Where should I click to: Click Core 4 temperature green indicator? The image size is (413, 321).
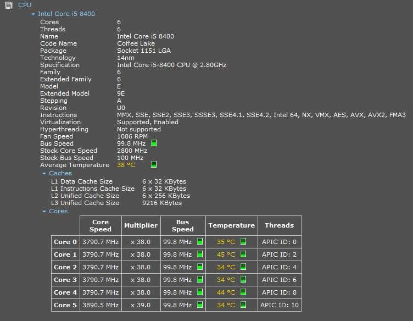[243, 292]
